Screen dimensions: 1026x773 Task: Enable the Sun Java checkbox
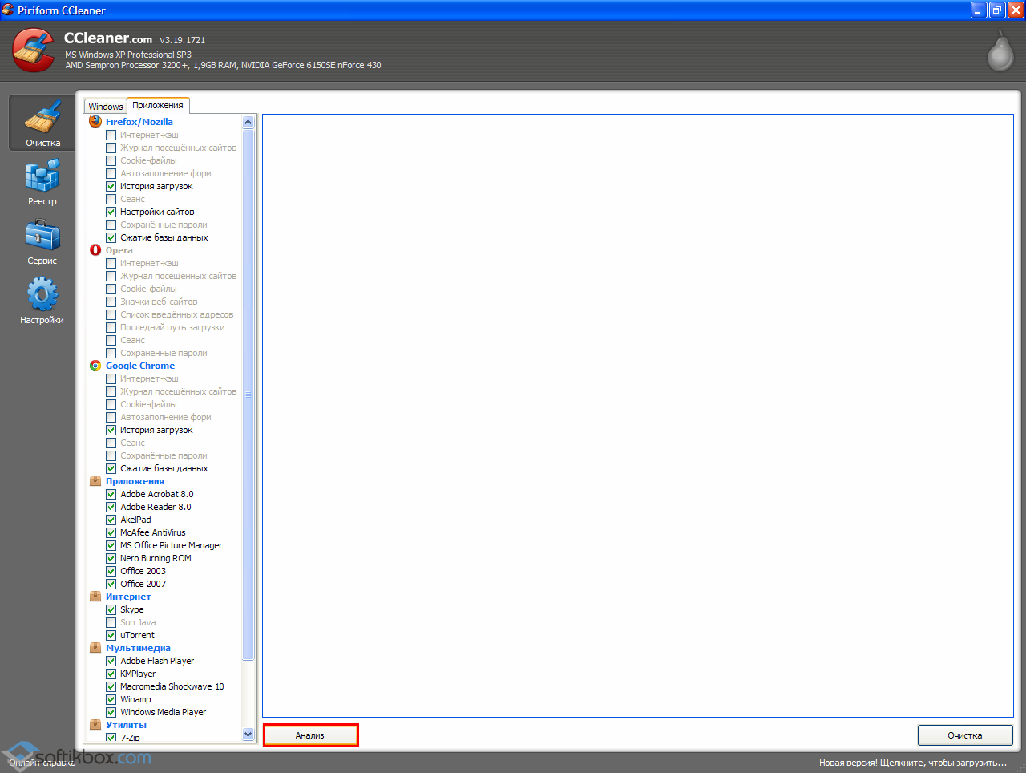coord(111,622)
